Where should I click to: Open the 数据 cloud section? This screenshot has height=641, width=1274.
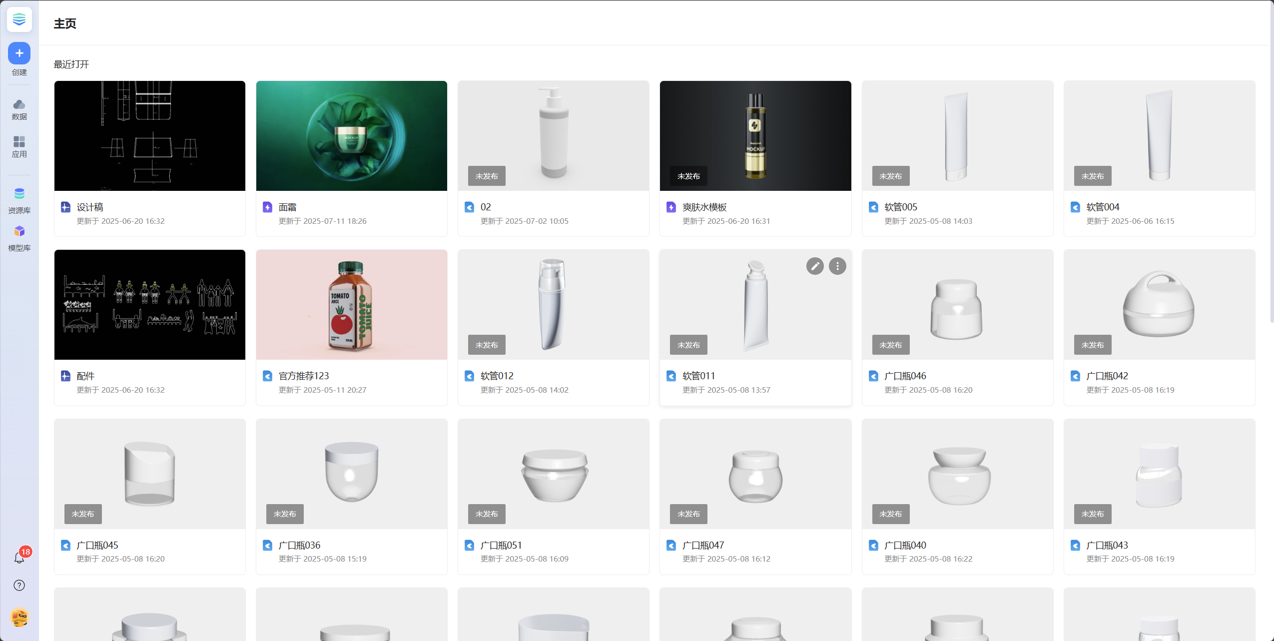pyautogui.click(x=19, y=110)
